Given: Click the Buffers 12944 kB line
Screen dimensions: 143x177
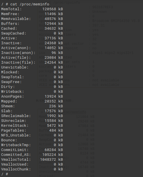Looking at the screenshot, I should tap(32, 23).
